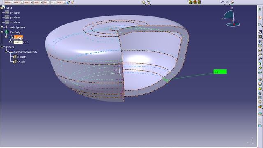Click the Angle parameter icon in tree

pyautogui.click(x=15, y=62)
